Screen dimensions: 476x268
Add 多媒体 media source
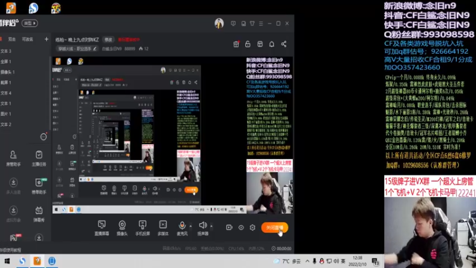pos(163,228)
